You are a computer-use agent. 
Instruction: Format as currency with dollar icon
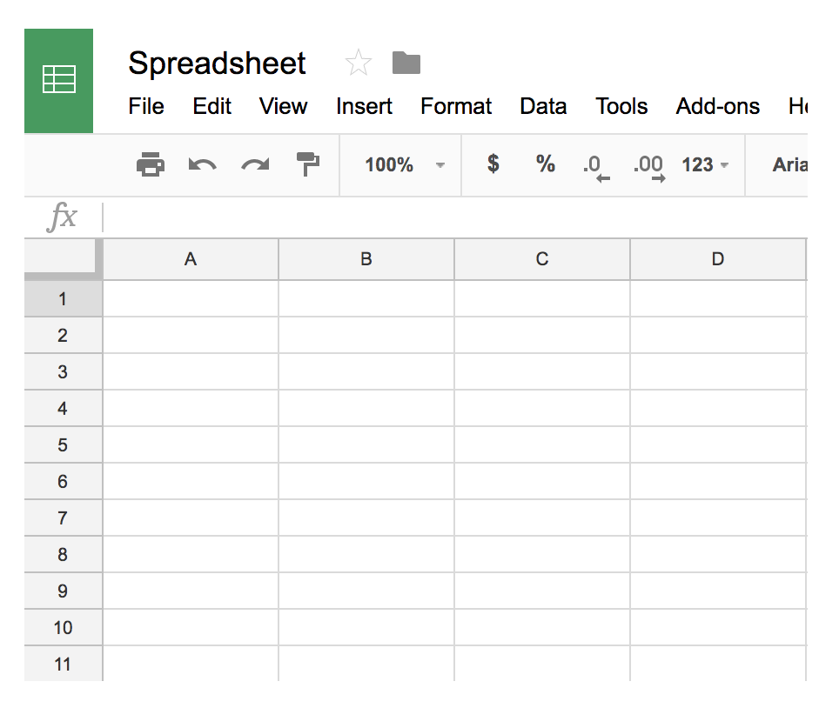[x=493, y=164]
